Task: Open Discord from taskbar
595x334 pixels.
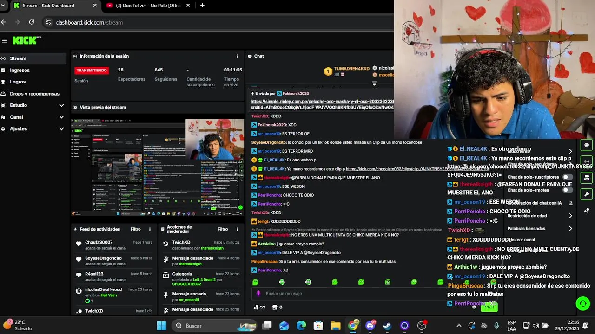Action: 370,326
